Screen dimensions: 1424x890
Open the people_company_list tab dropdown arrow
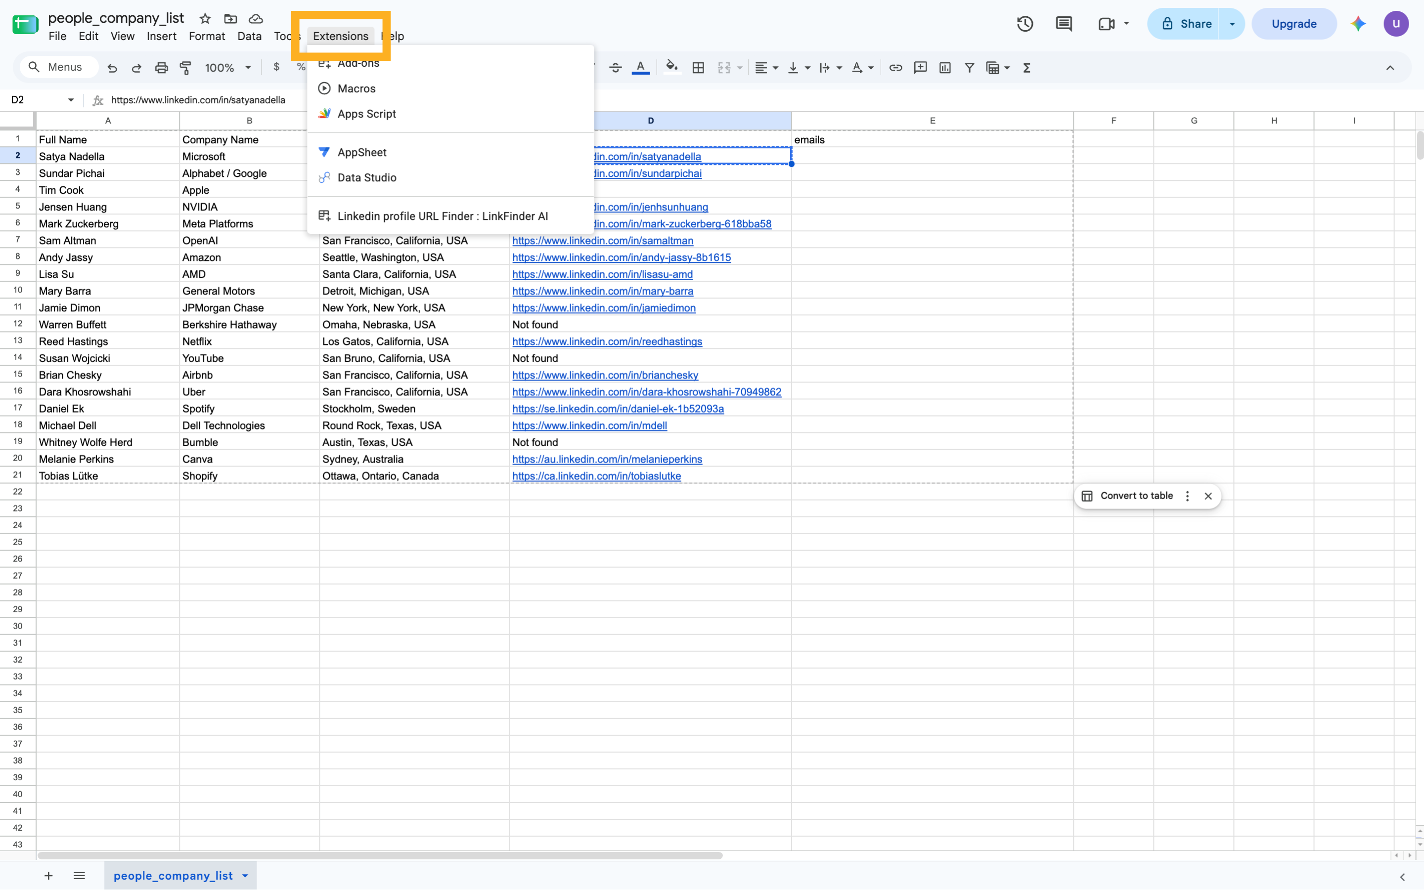pos(245,875)
